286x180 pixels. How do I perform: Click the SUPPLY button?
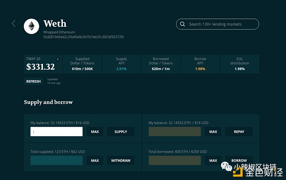coord(121,132)
